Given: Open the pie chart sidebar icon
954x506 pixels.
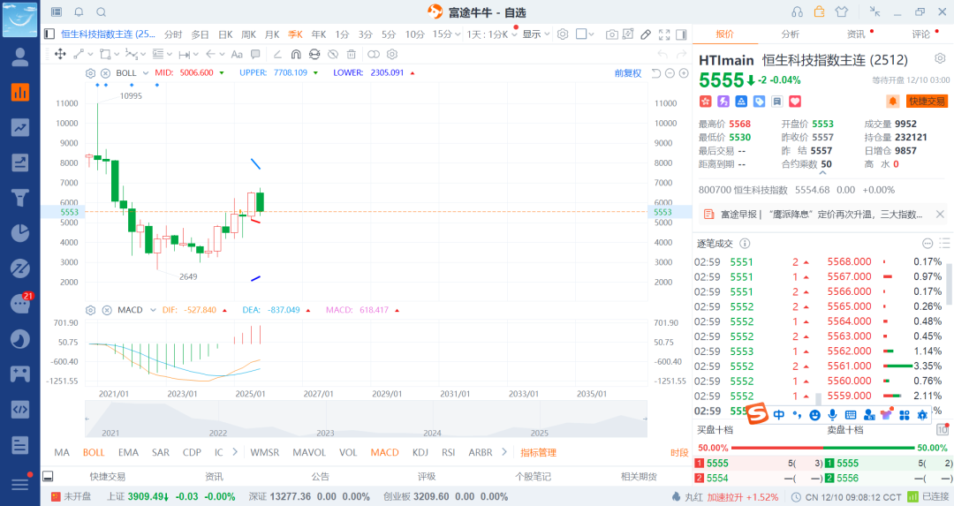Looking at the screenshot, I should click(20, 233).
